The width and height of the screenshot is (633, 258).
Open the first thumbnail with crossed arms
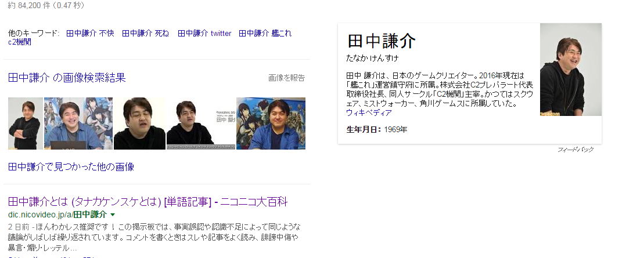[26, 123]
